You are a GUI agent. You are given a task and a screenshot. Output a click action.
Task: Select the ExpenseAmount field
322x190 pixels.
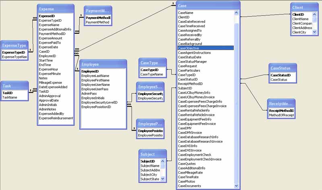point(51,38)
